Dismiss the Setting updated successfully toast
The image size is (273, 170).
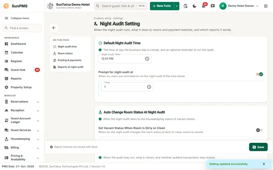click(264, 164)
